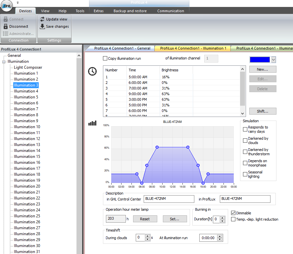Click Reset operation hour meter button
The width and height of the screenshot is (293, 254).
(145, 219)
